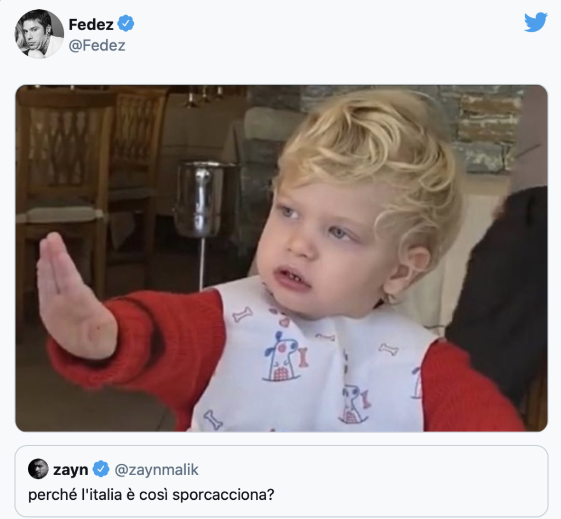
Task: Click the zayn display name
Action: [x=71, y=470]
